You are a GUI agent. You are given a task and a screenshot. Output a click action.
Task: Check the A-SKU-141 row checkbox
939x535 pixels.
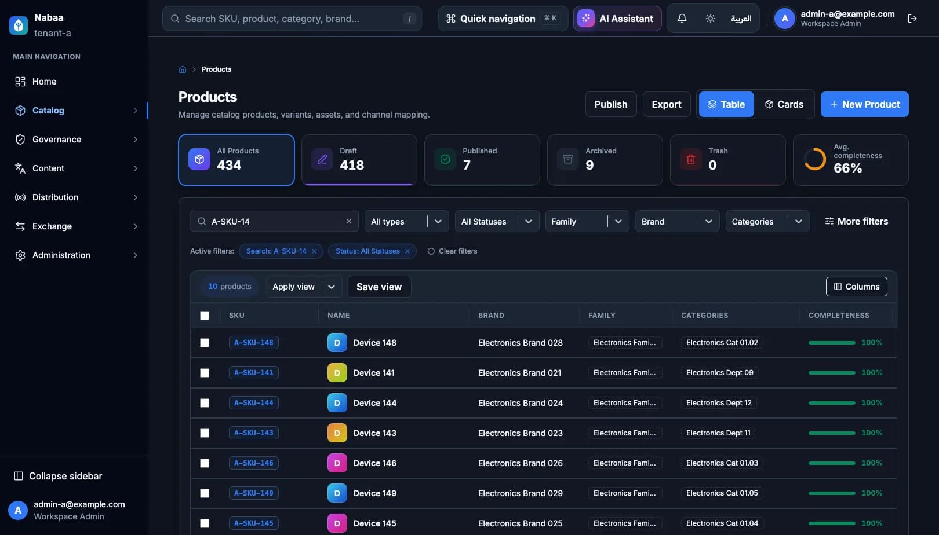tap(205, 373)
